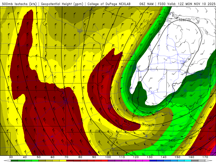Screen dimensions: 216x162
Task: Click the 150 value on the color scale
Action: (x=177, y=157)
